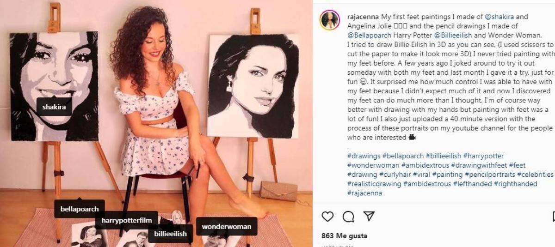Share the post via paper plane icon
This screenshot has height=247, width=555.
point(369,217)
